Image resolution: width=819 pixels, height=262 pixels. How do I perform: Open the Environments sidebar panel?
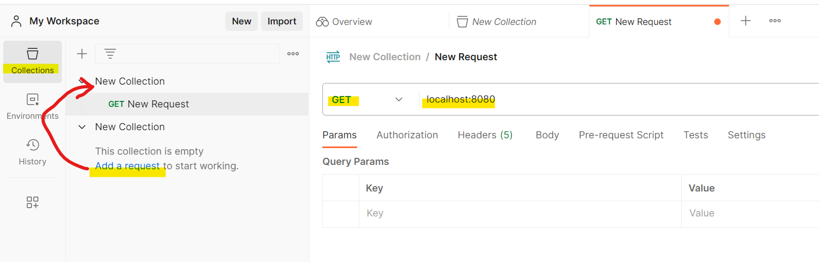point(33,107)
